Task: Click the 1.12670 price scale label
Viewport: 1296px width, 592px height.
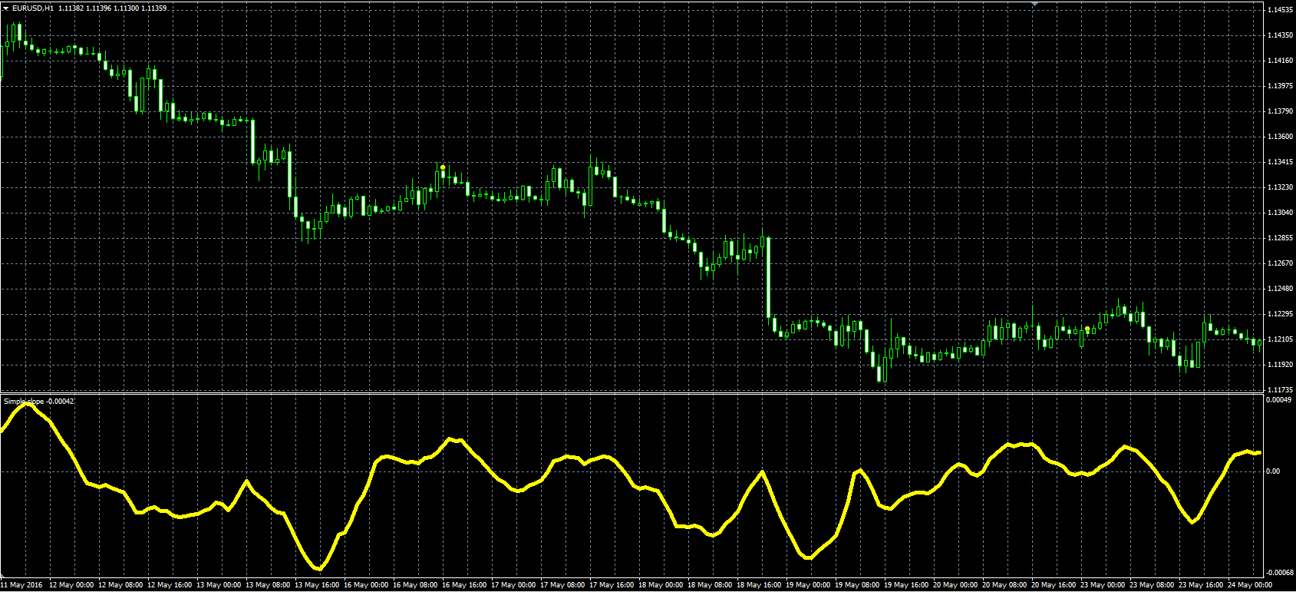Action: tap(1279, 263)
